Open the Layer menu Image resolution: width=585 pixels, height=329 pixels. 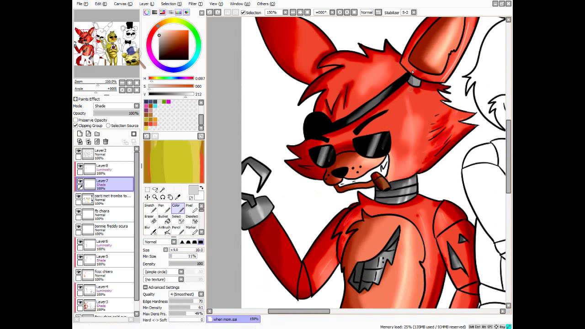tap(146, 4)
